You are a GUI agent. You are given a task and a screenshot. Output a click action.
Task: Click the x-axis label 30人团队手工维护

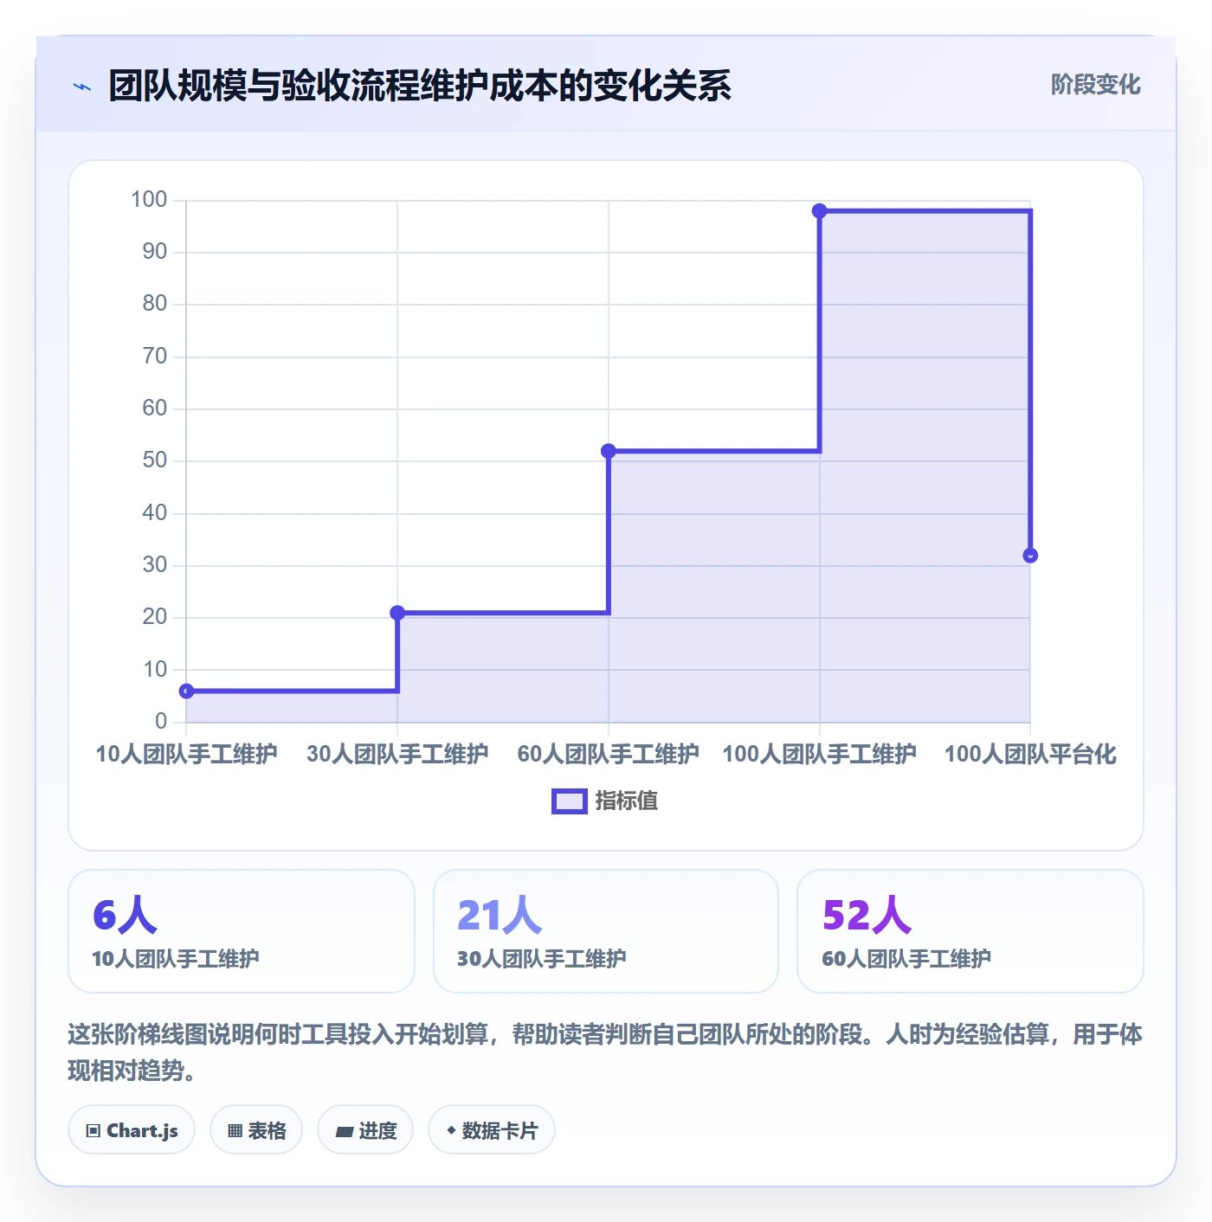coord(397,754)
